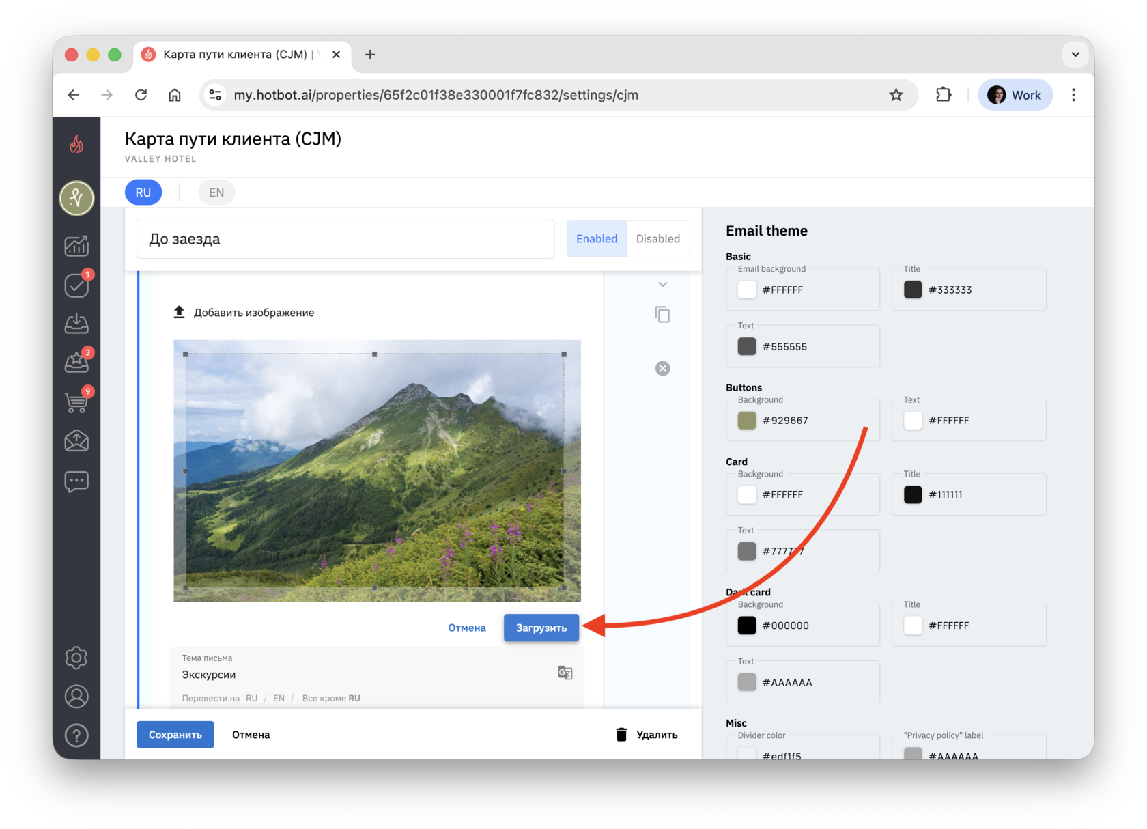
Task: Open the help question mark icon
Action: 76,735
